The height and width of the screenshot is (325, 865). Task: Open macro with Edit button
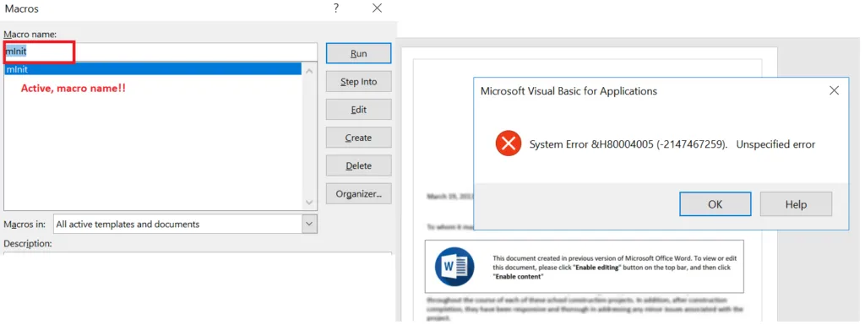tap(358, 110)
